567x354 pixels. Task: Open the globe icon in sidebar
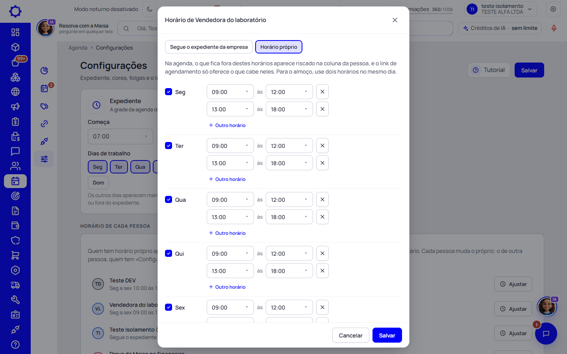15,92
